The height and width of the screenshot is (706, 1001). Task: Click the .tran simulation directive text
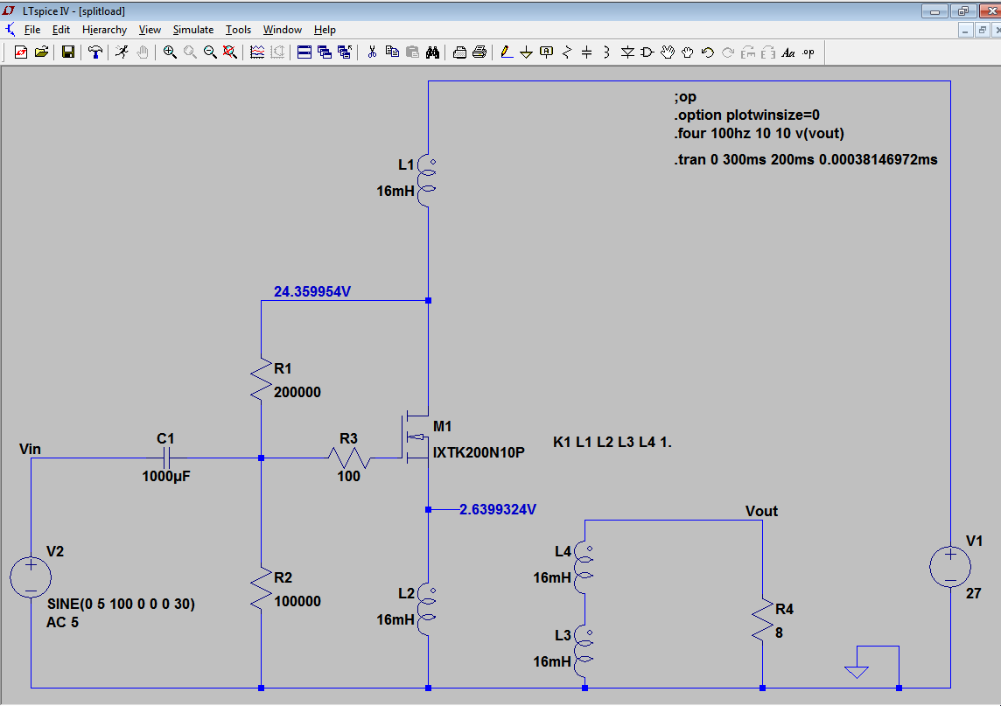tap(806, 159)
